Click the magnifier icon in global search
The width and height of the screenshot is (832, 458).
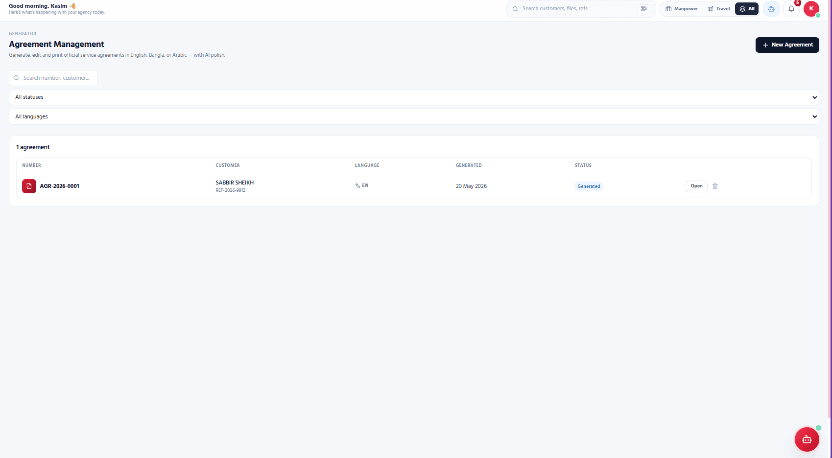pos(515,9)
